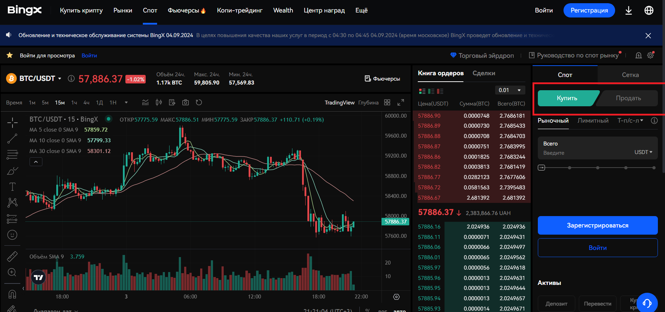Select the Купить order side
665x312 pixels.
567,98
